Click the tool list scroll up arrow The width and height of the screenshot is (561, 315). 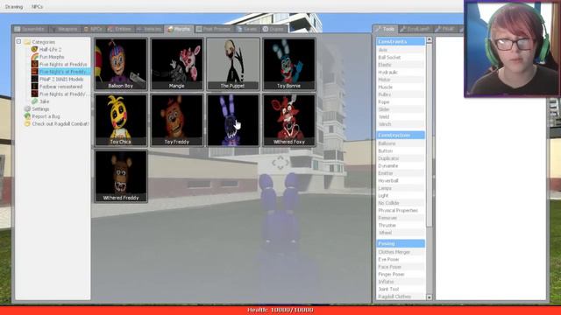(x=430, y=40)
